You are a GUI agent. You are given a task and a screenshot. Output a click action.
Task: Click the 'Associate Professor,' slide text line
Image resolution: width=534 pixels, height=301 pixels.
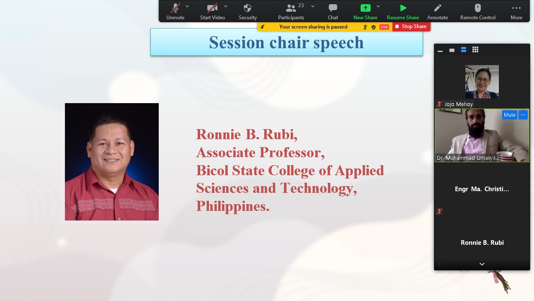261,152
